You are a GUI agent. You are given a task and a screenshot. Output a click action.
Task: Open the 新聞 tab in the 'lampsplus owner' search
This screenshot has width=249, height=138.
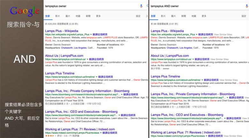[88, 16]
